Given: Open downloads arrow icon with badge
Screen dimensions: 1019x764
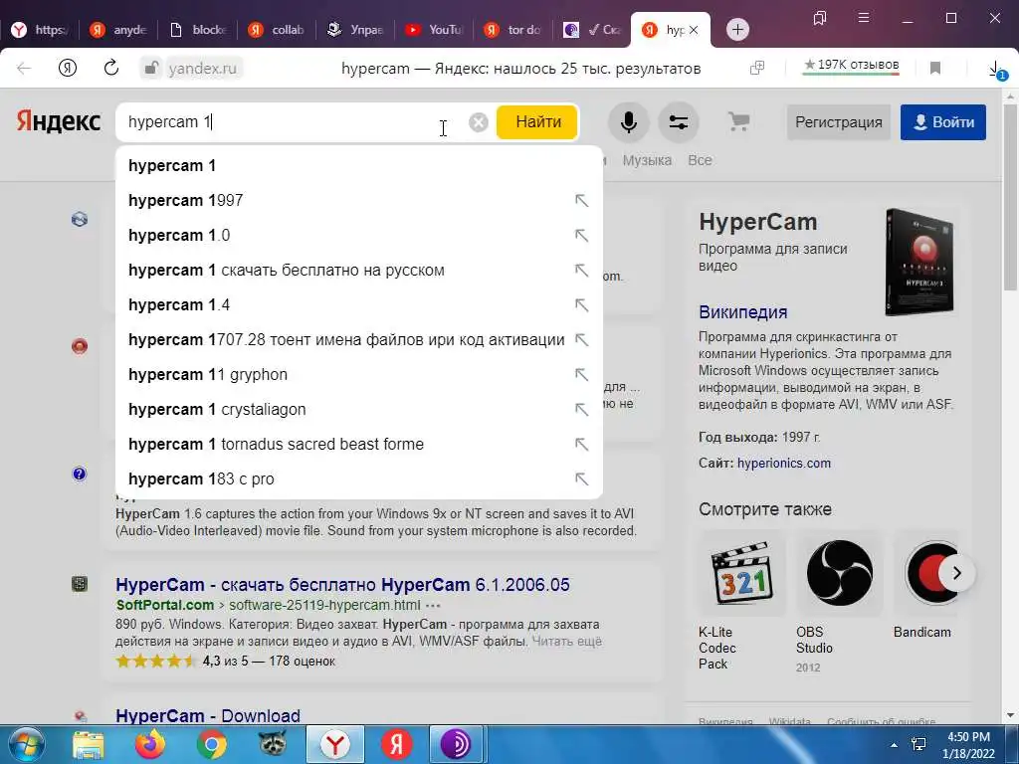Looking at the screenshot, I should pos(996,69).
